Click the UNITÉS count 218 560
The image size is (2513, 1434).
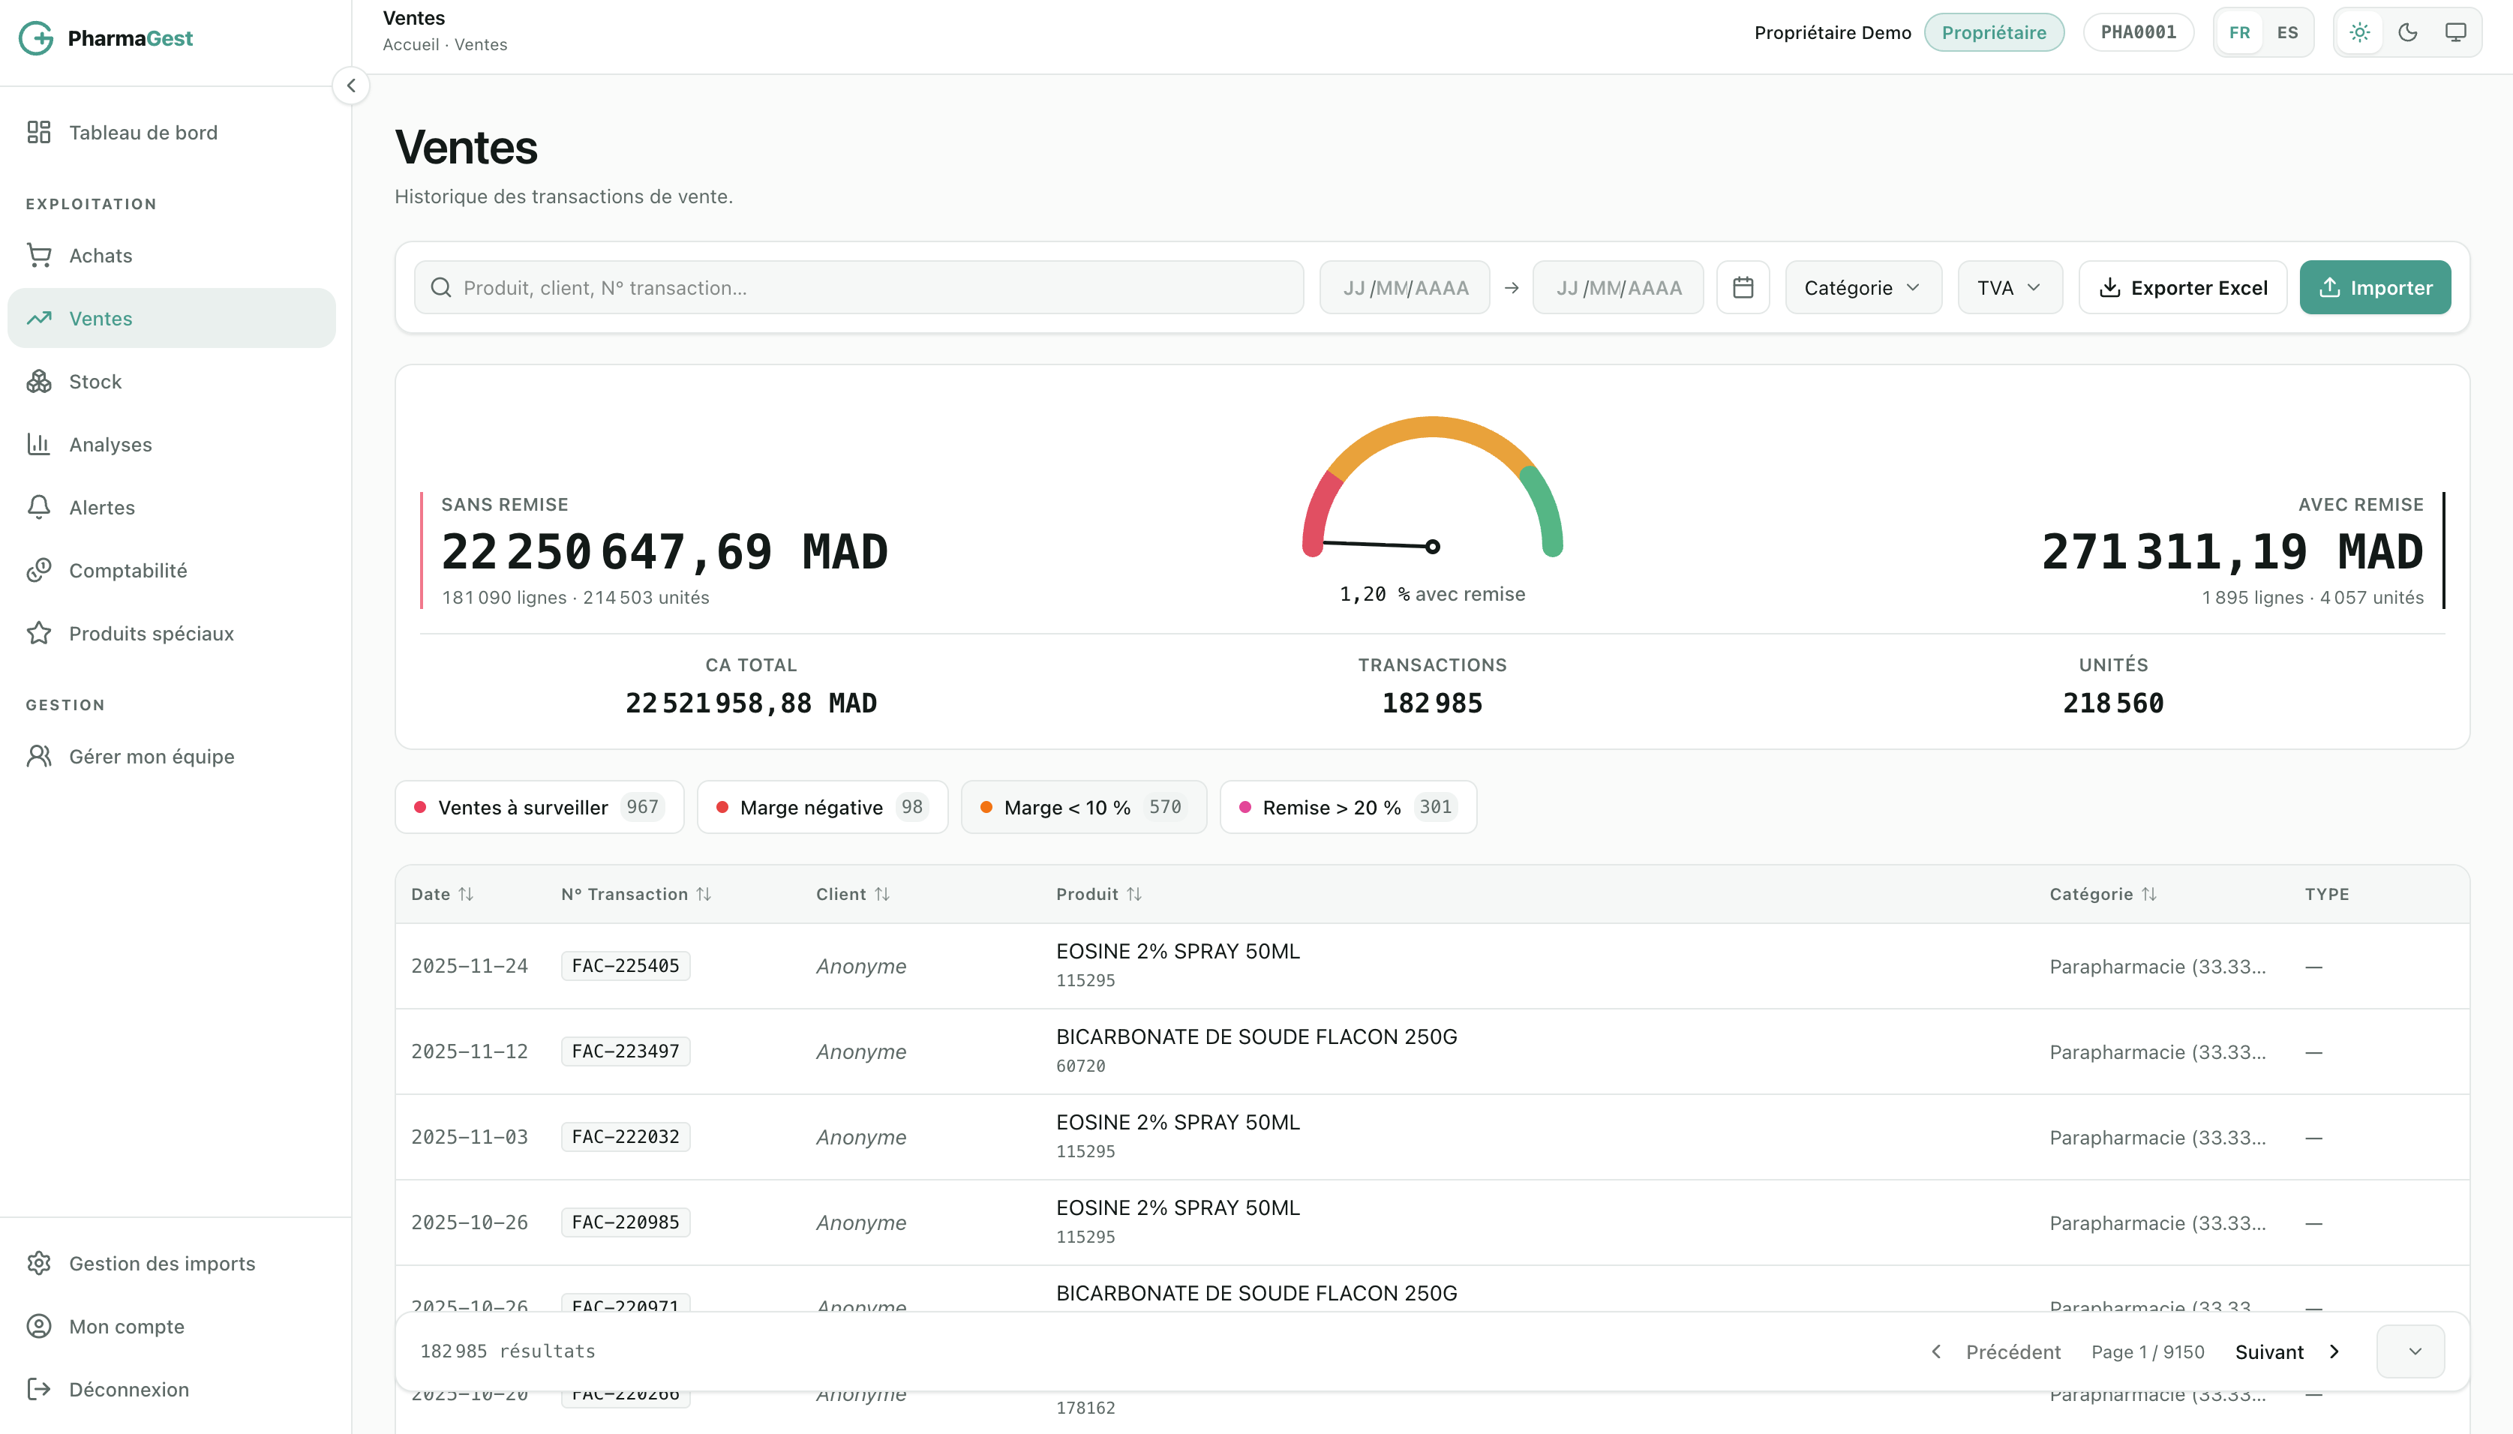(2113, 703)
